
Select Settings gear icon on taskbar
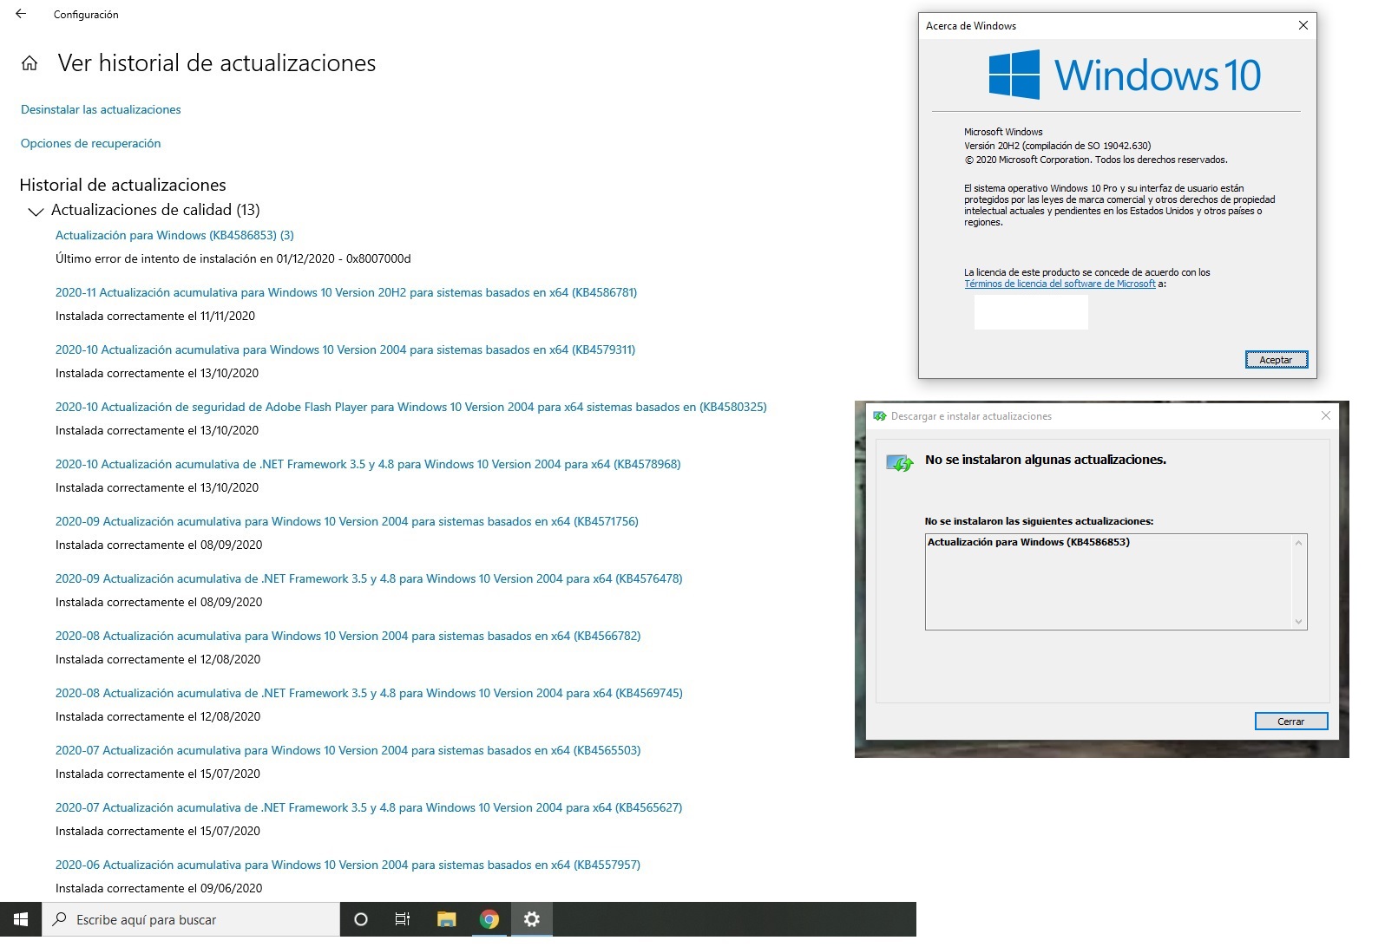click(x=532, y=919)
